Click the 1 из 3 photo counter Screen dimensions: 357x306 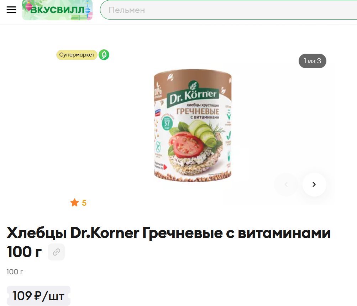(313, 61)
